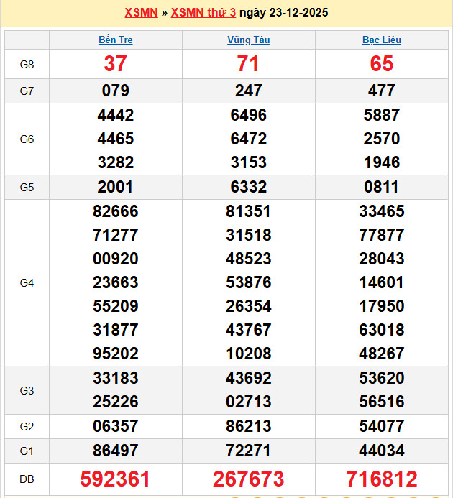The width and height of the screenshot is (453, 498).
Task: Select Bến Tre special prize 592361
Action: [x=115, y=479]
